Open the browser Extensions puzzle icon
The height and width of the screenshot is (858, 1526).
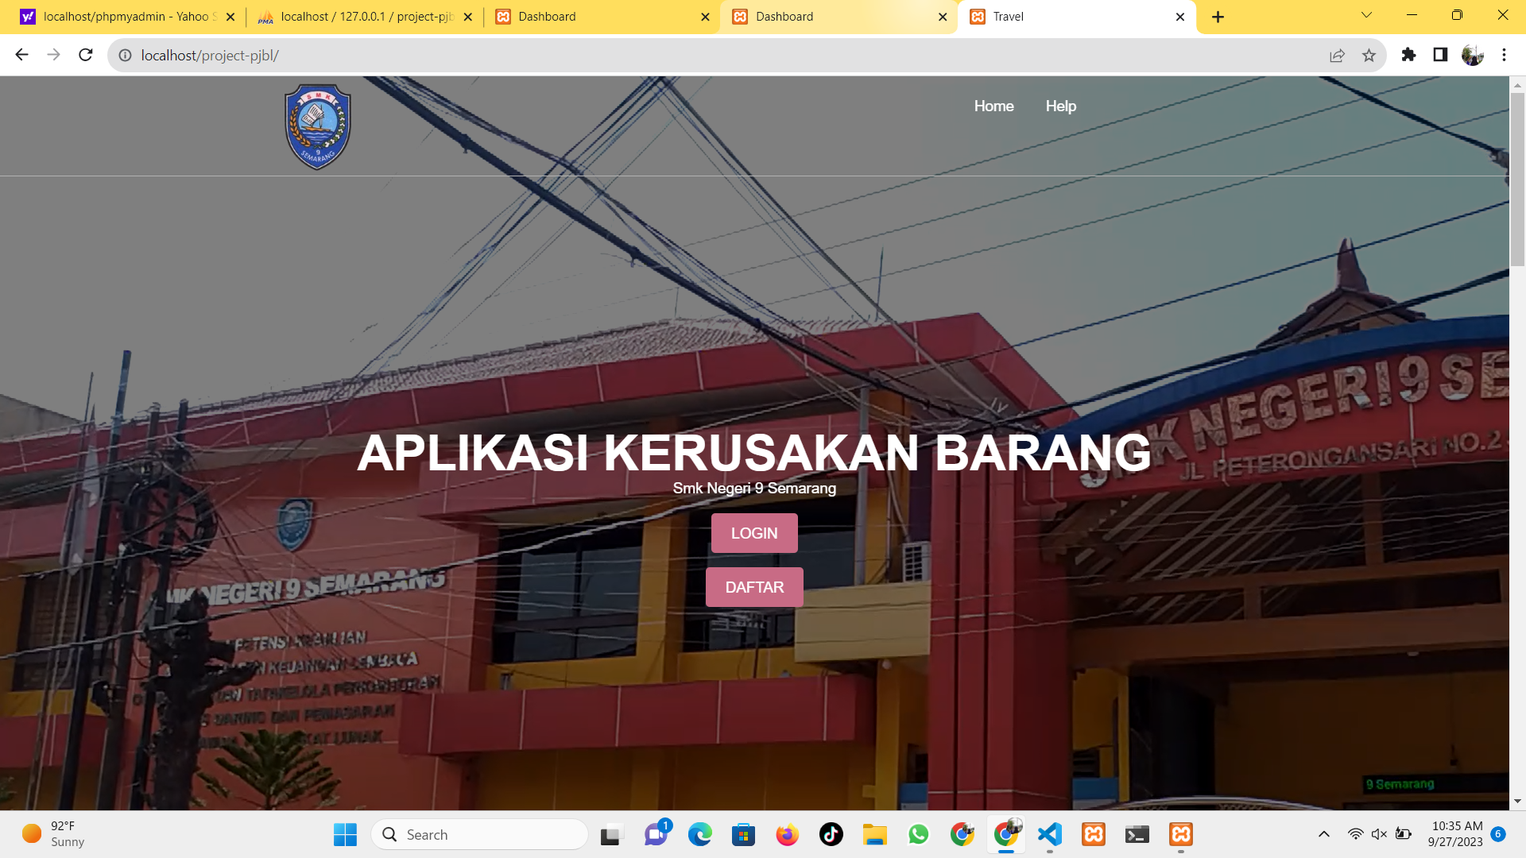[1408, 55]
